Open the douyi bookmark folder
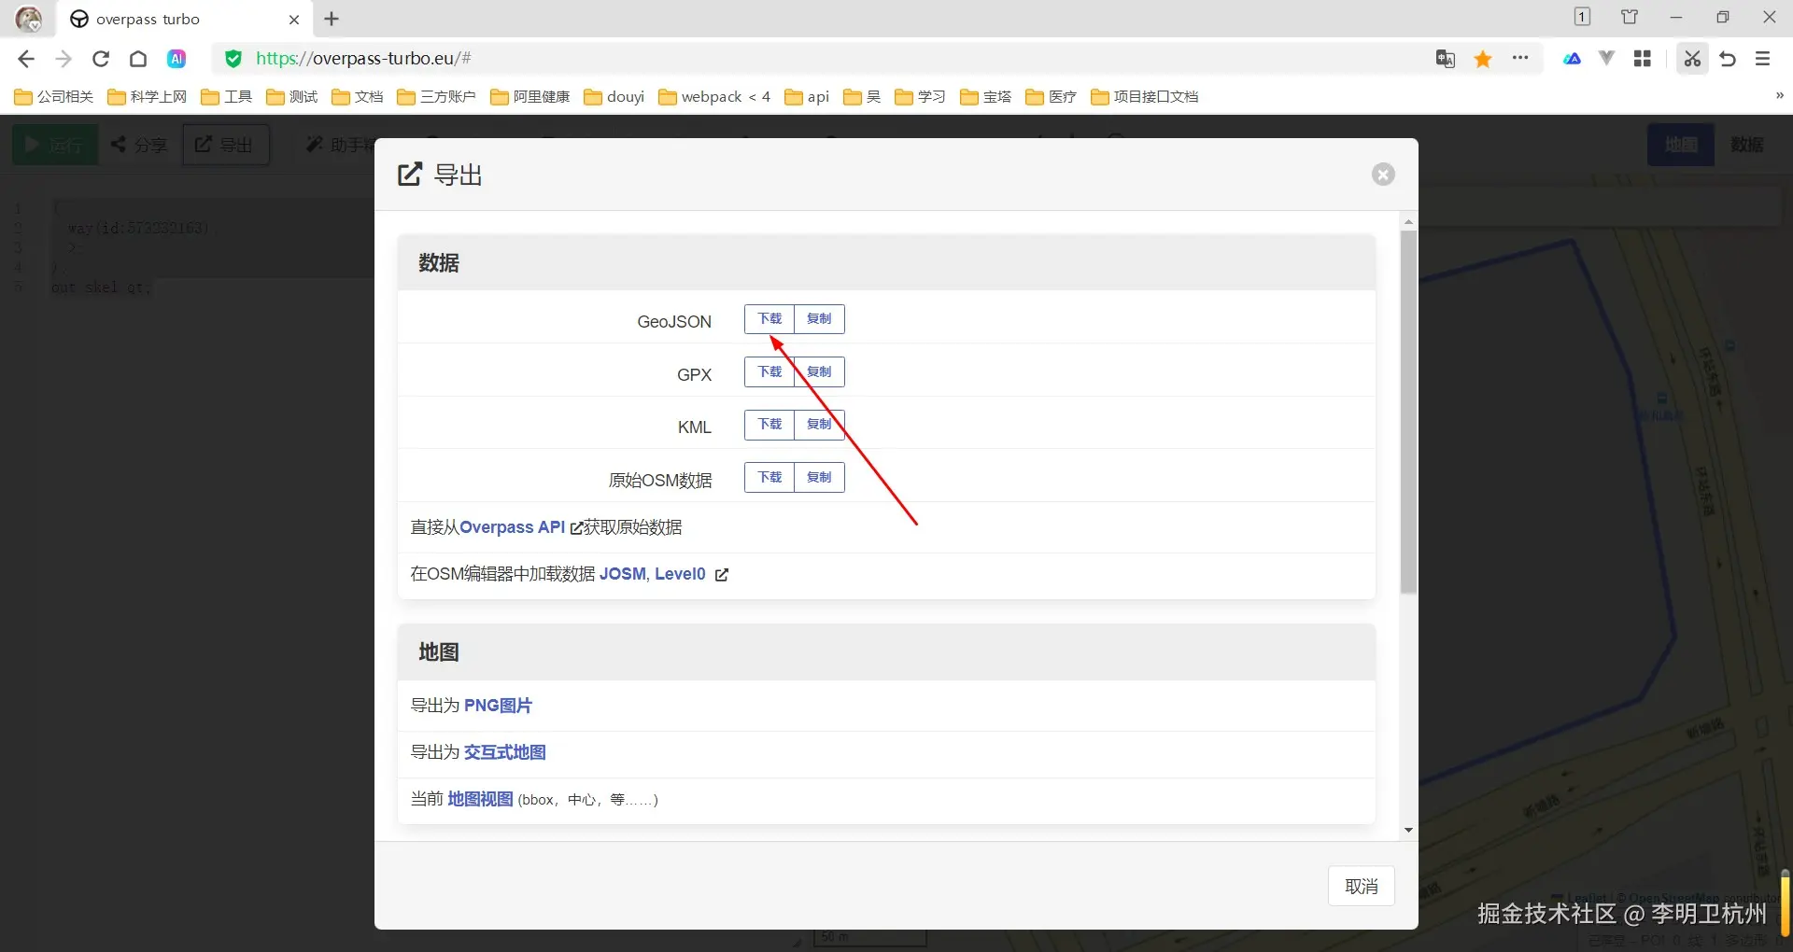This screenshot has width=1793, height=952. point(614,97)
